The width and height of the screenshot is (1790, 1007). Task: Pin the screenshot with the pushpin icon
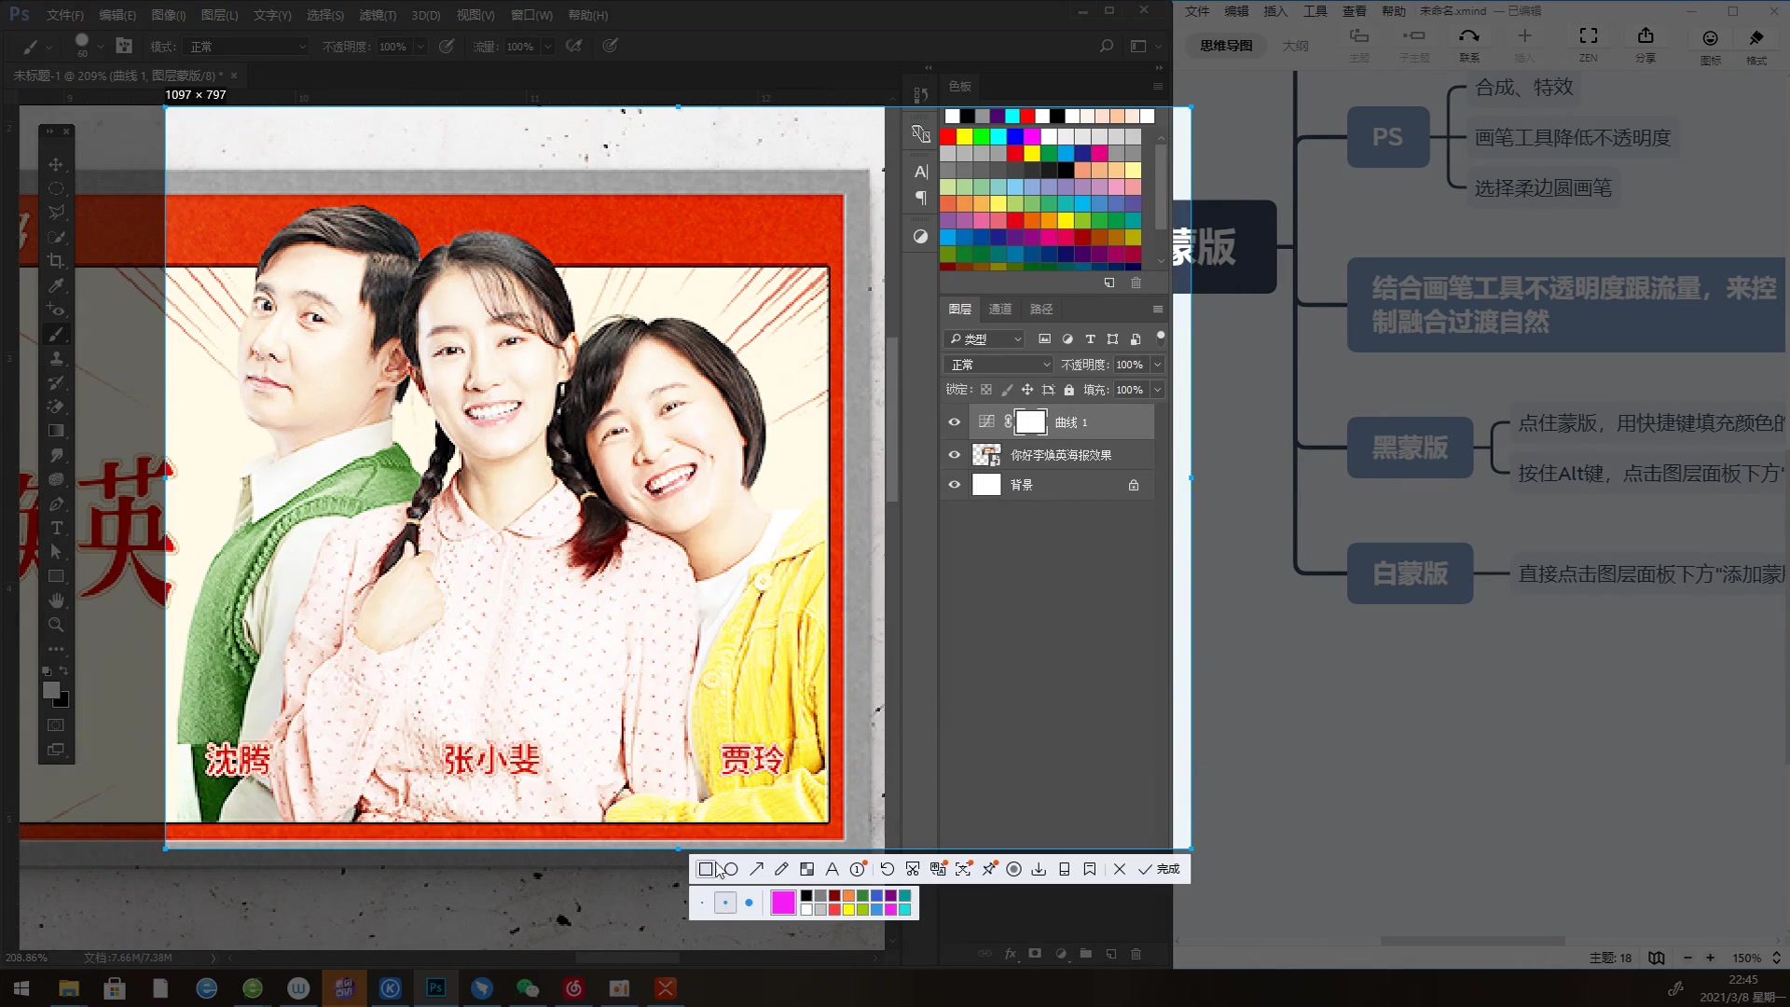pos(988,869)
